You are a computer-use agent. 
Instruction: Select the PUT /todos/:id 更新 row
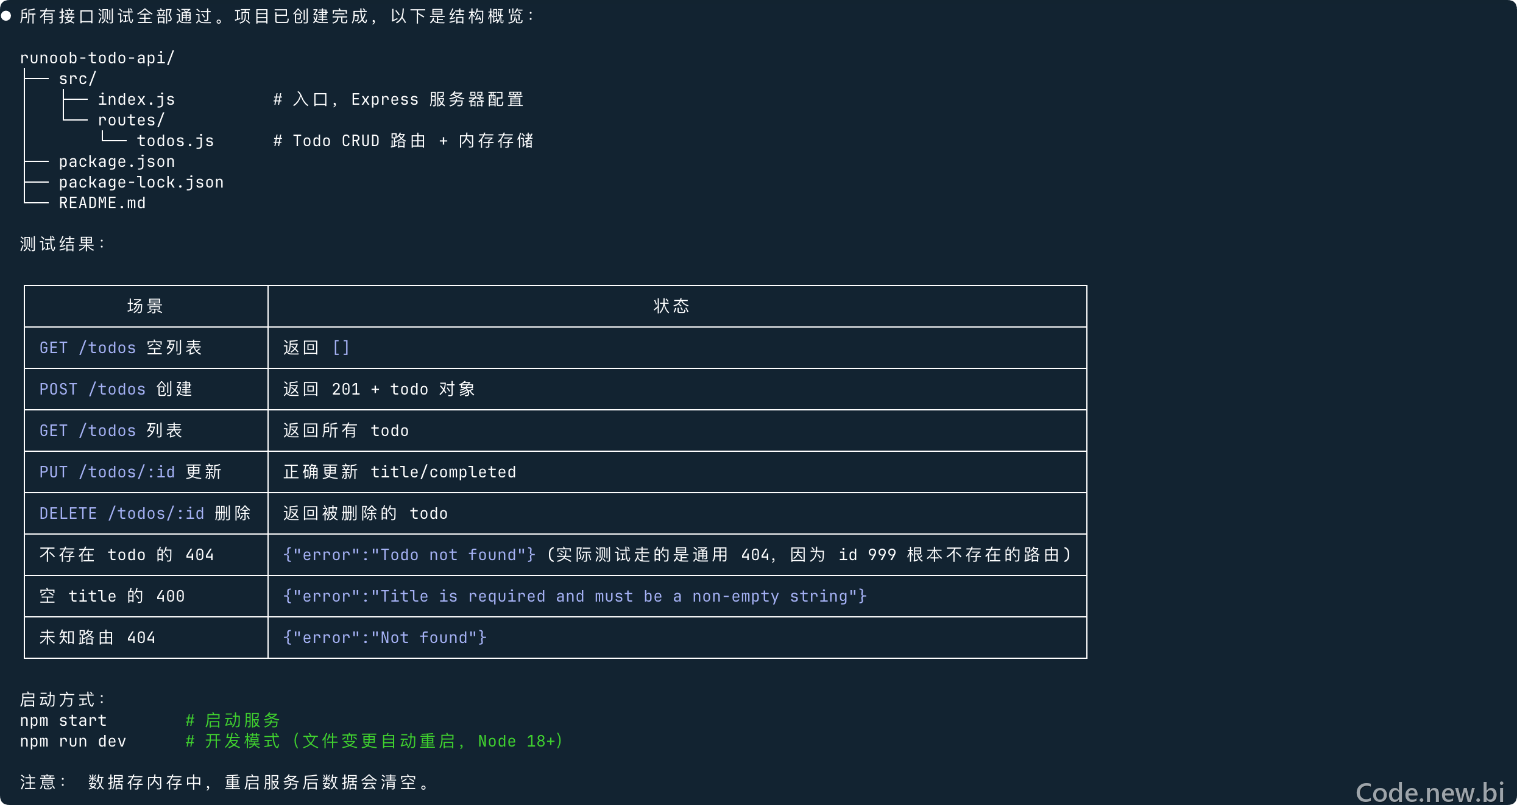(555, 472)
